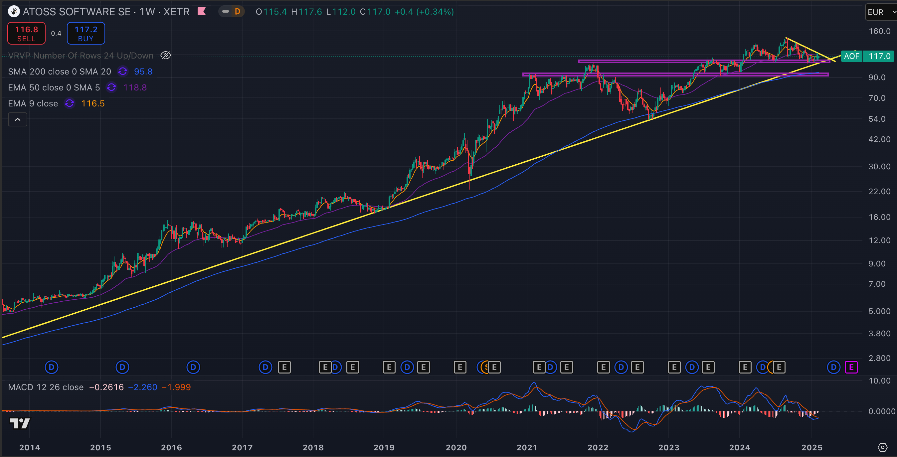Viewport: 897px width, 457px height.
Task: Click the refresh icon on EMA 50 row
Action: point(111,88)
